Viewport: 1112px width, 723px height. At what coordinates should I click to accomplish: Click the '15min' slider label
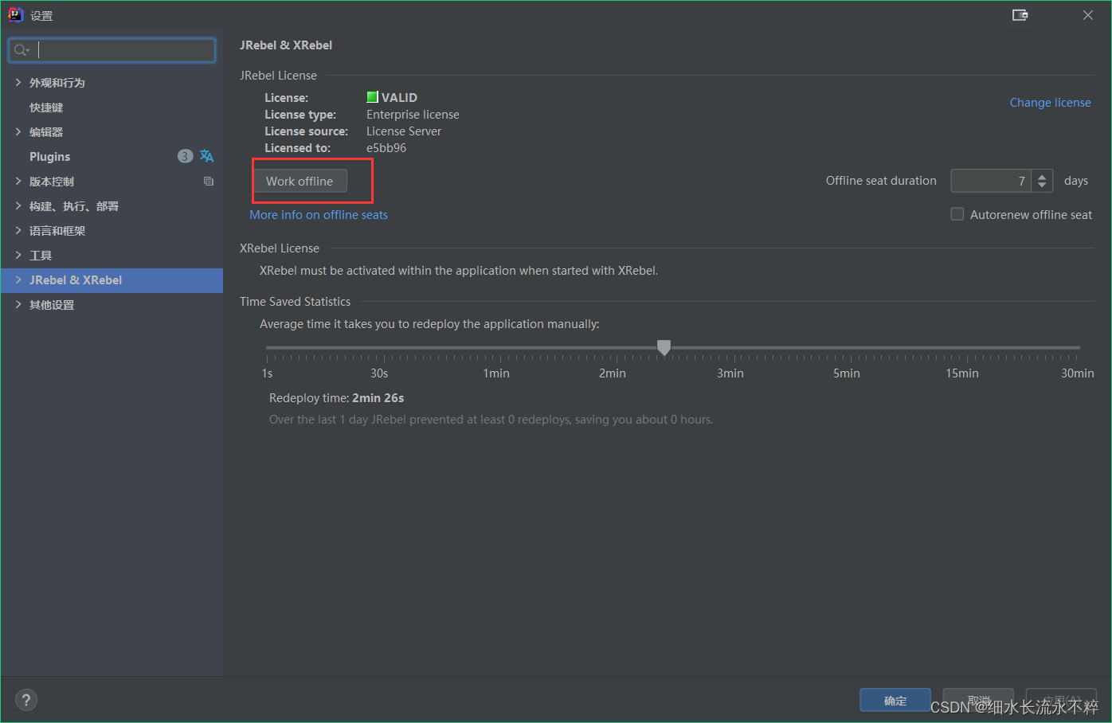962,373
